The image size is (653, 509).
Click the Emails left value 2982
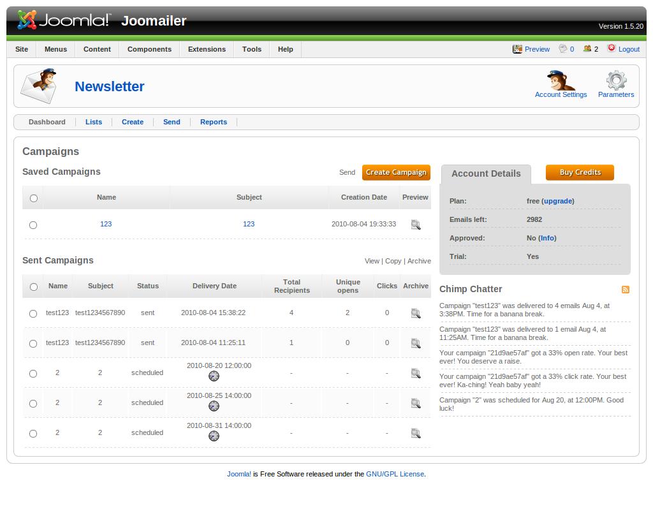coord(534,219)
